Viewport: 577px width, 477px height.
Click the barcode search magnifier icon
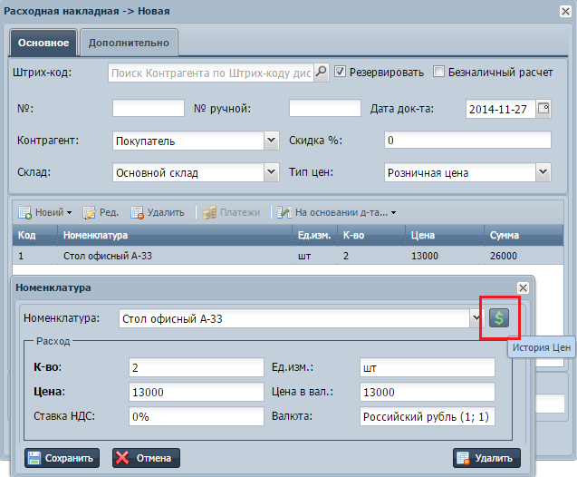tap(322, 73)
